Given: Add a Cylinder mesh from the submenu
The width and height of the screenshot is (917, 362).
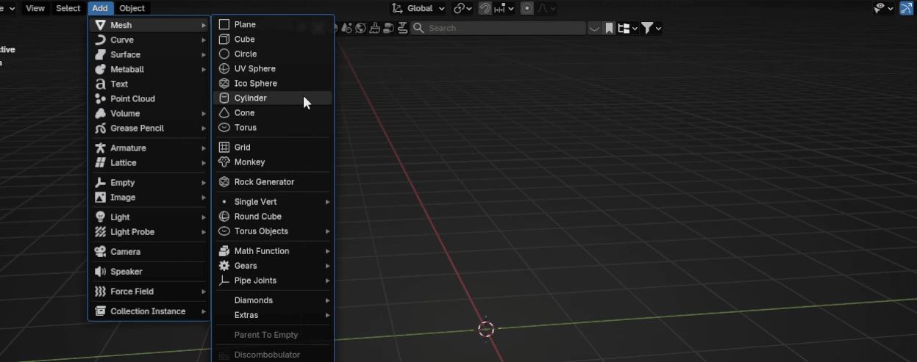Looking at the screenshot, I should [x=250, y=98].
